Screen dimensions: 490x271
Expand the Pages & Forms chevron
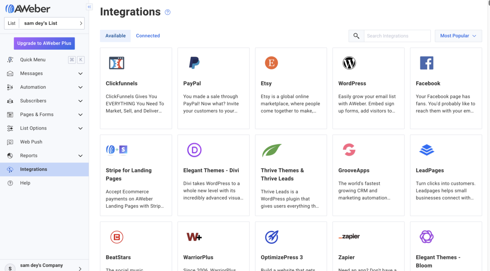[80, 114]
